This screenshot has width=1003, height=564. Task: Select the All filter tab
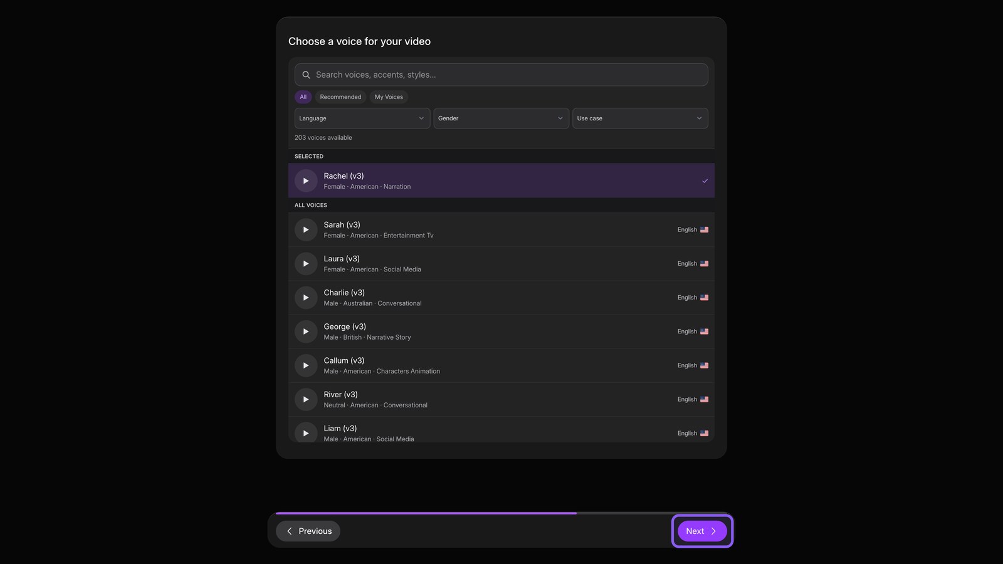pos(303,97)
